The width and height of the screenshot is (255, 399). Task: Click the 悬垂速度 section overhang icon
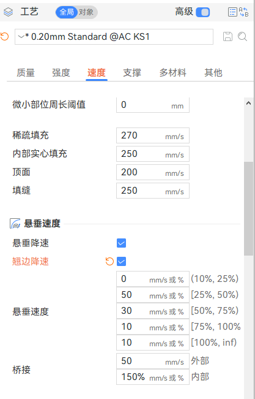pos(15,224)
